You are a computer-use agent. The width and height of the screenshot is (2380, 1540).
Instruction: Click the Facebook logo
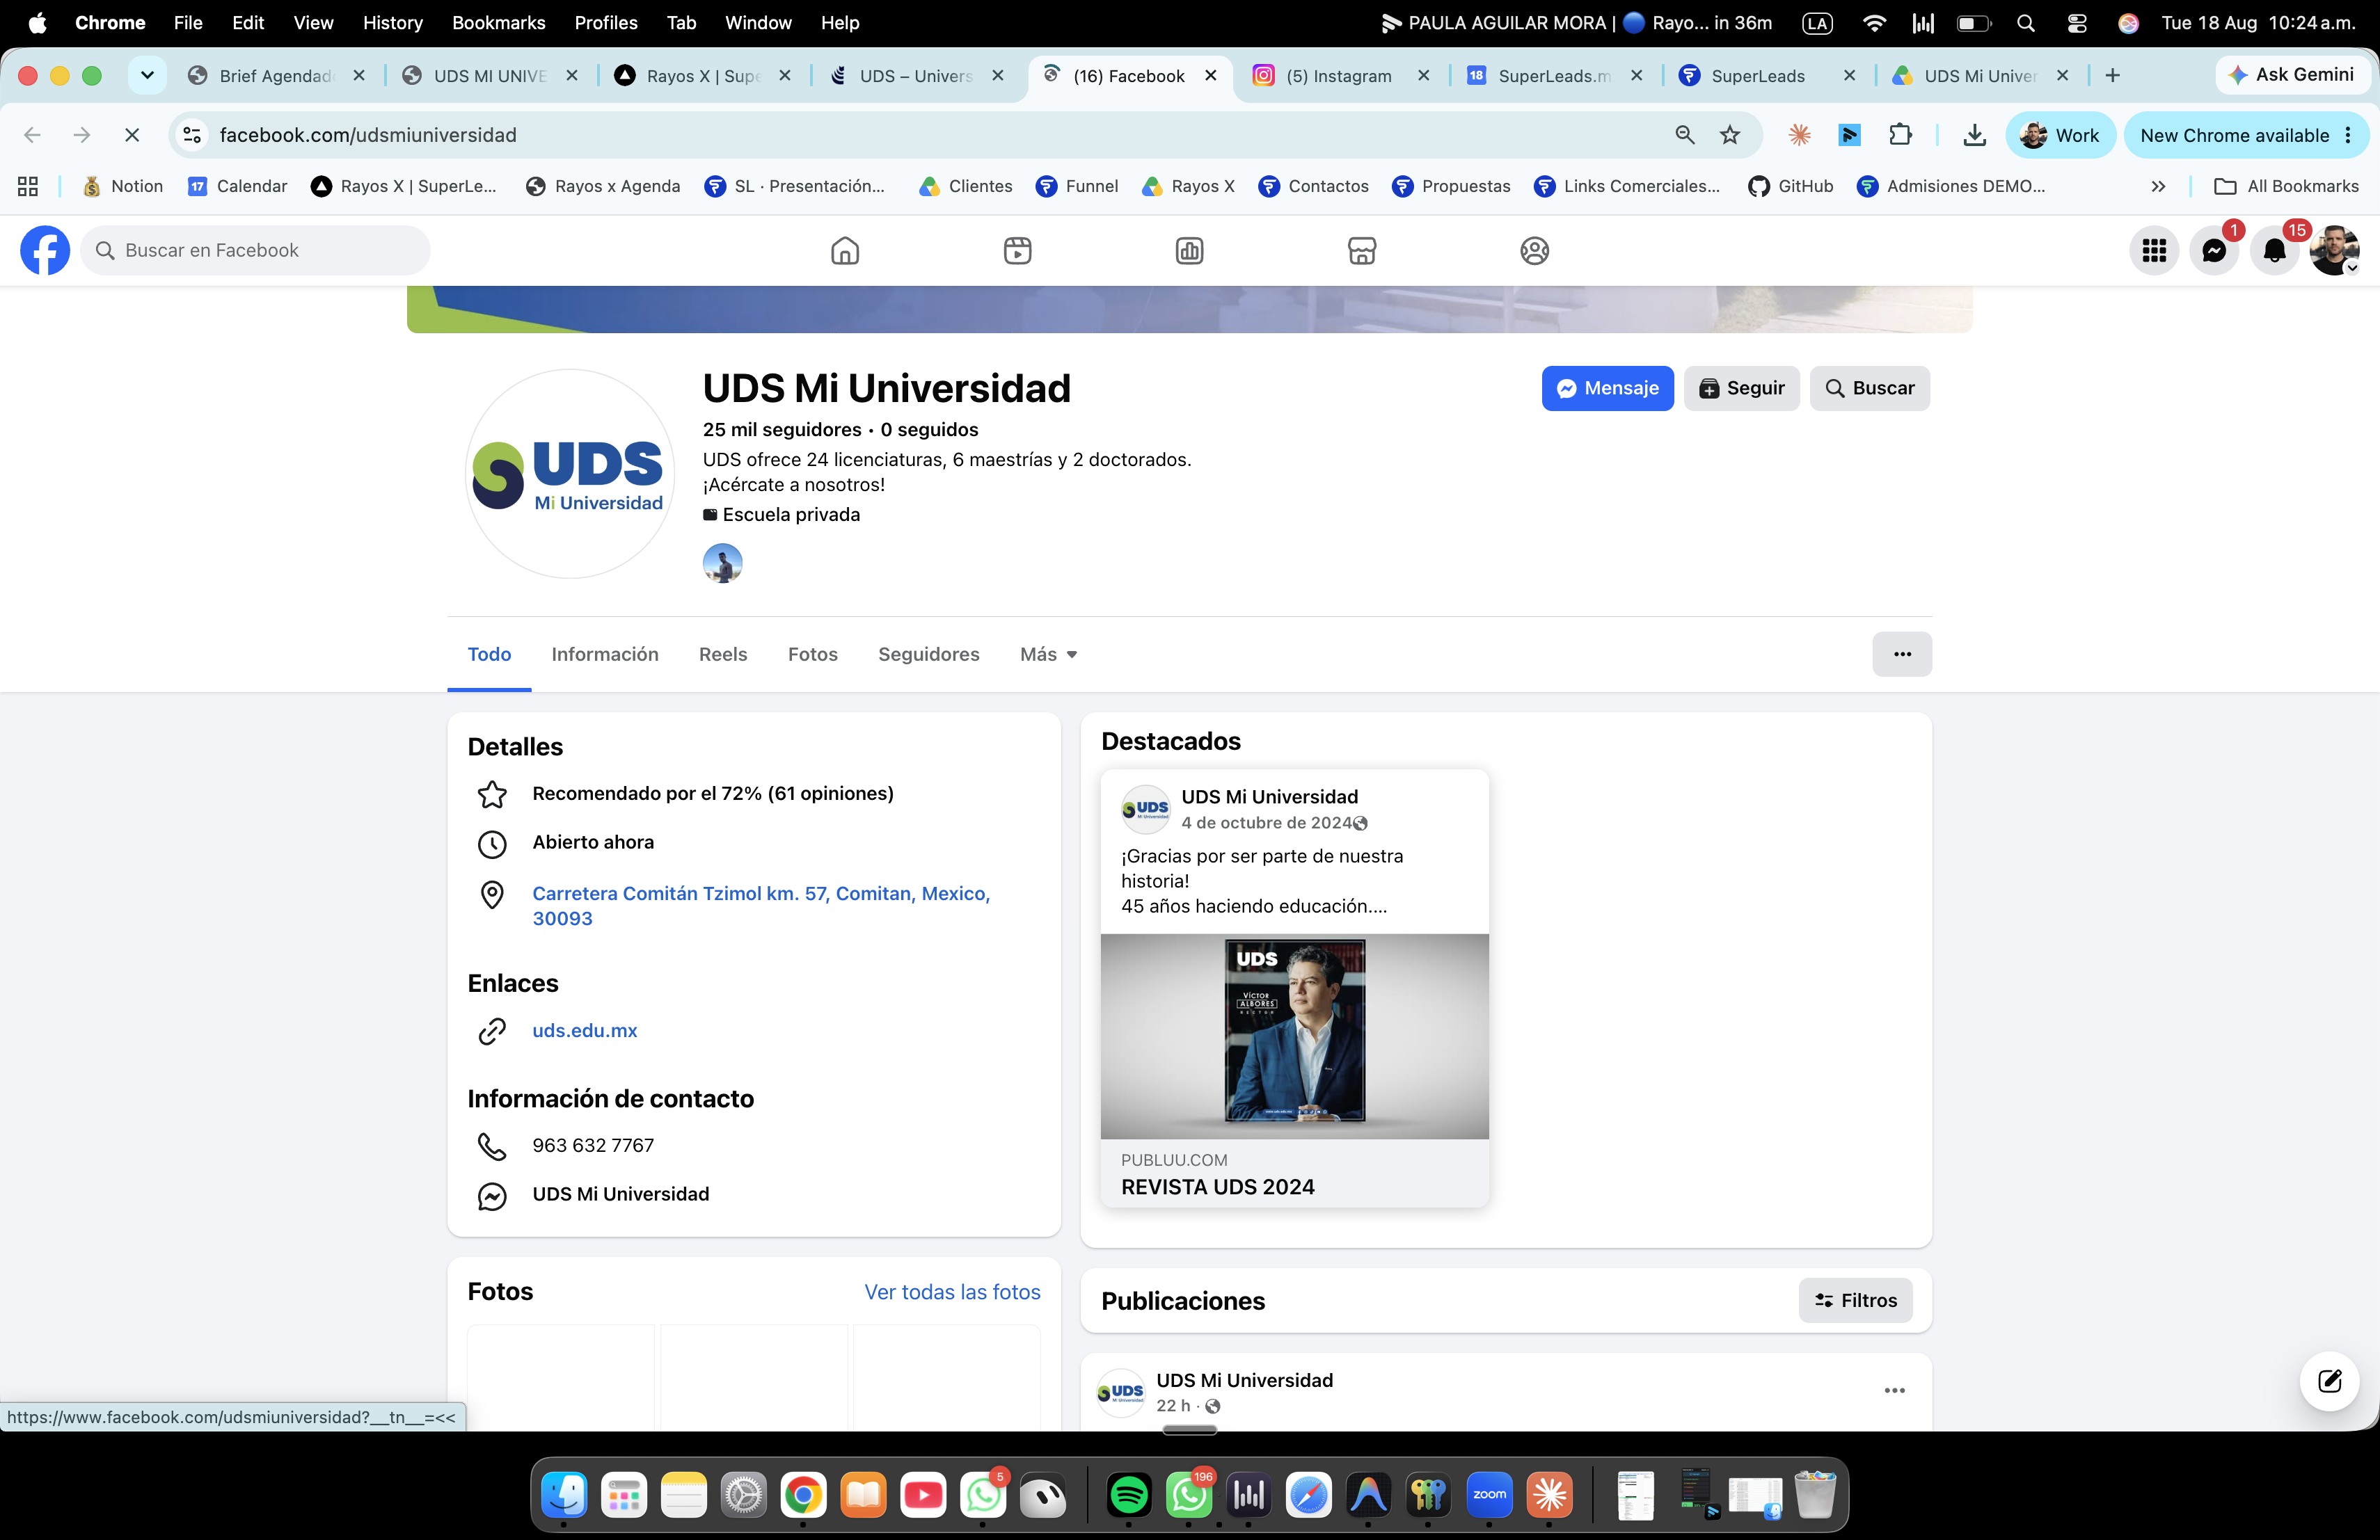pos(45,251)
